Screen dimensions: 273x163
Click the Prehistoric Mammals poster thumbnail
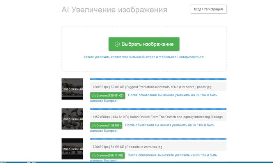click(x=72, y=89)
